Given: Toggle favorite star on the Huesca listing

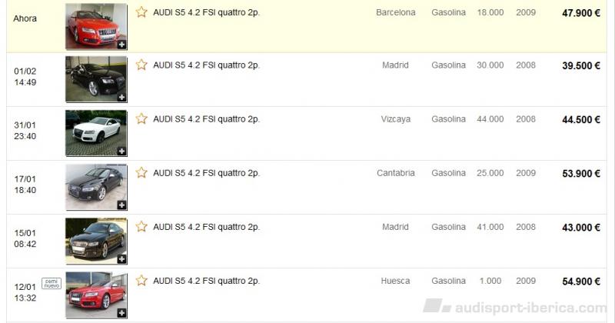Looking at the screenshot, I should pyautogui.click(x=141, y=281).
